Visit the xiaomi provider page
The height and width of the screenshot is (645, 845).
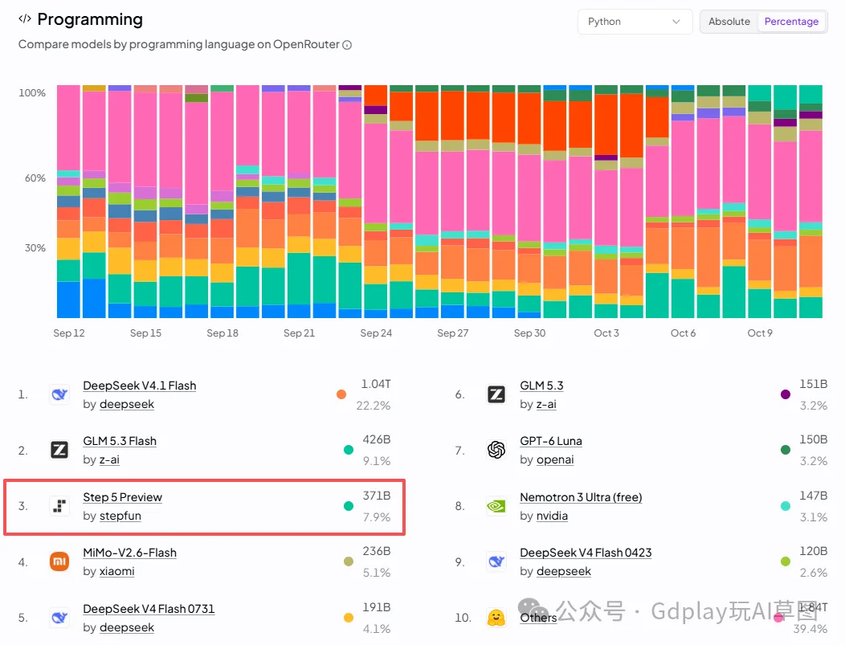117,571
